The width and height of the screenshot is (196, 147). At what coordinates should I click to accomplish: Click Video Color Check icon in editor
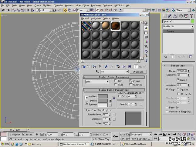point(146,42)
